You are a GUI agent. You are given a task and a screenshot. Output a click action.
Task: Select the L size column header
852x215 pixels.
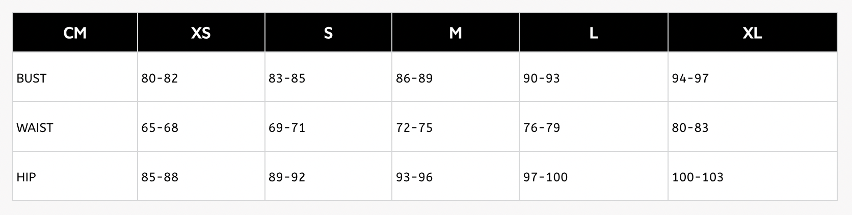pos(593,33)
